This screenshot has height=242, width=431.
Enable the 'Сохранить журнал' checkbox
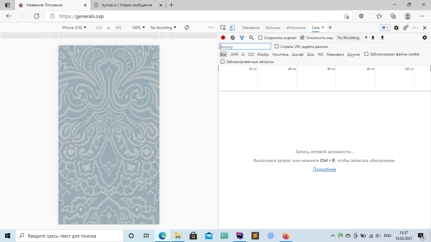(260, 37)
